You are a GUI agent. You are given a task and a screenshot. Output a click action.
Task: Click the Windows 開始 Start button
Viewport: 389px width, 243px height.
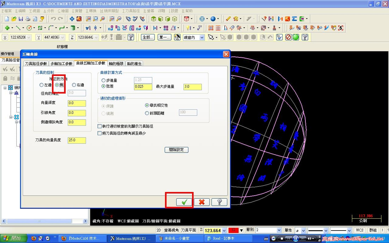click(x=13, y=238)
